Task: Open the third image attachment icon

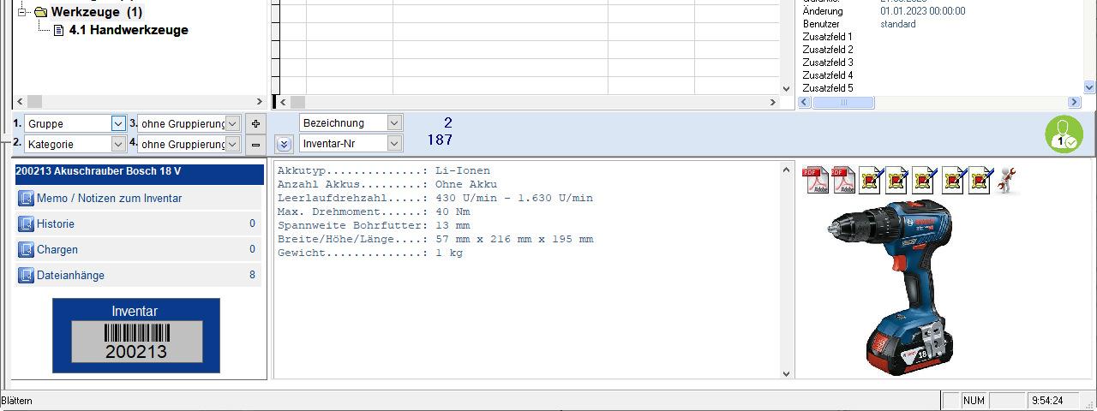Action: click(x=926, y=181)
